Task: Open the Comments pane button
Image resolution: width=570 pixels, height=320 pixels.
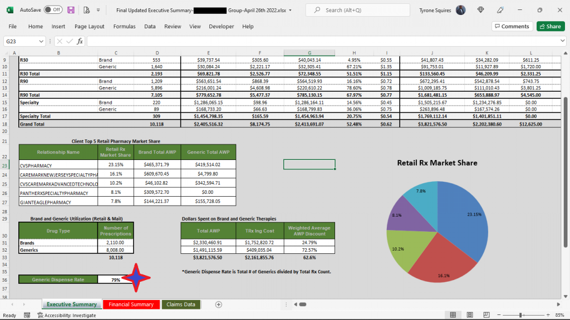Action: (x=512, y=26)
